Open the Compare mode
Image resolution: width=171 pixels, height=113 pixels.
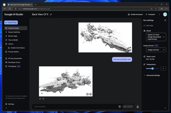pos(150,14)
